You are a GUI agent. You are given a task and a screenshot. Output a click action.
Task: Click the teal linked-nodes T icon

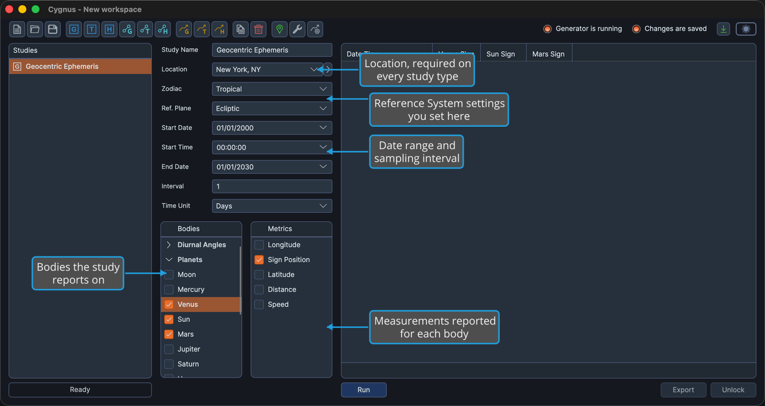click(x=145, y=29)
